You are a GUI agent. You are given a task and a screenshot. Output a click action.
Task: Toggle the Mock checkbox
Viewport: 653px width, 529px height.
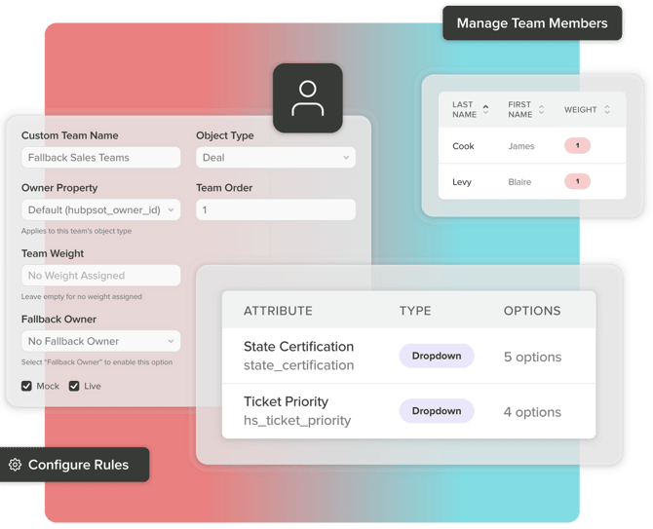click(26, 386)
